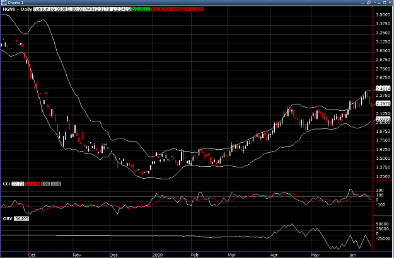Click the four-dot move icon in the title bar

[x=374, y=3]
